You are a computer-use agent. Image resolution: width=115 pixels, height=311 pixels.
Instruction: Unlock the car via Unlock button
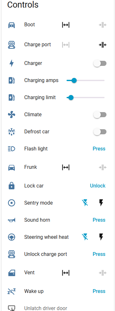98,186
